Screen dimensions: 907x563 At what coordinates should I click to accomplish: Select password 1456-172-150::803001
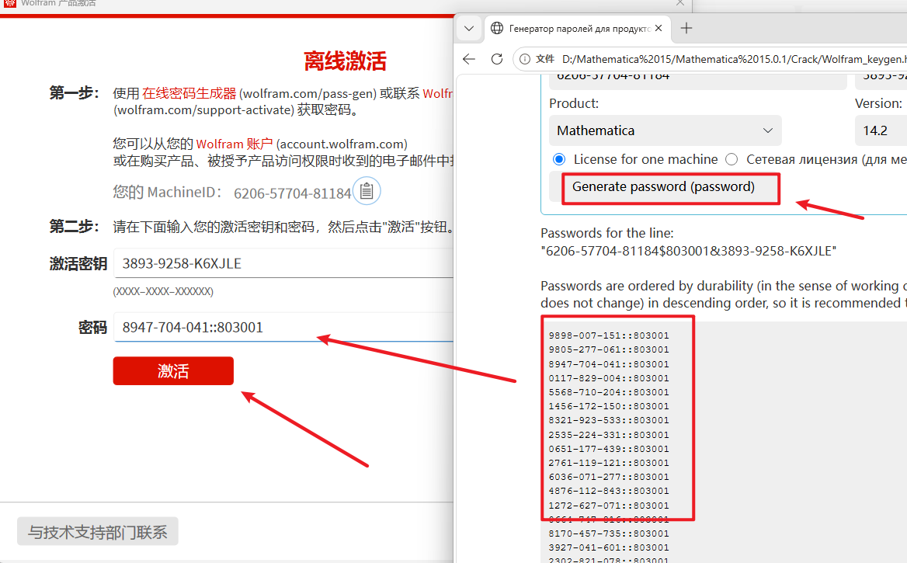609,406
